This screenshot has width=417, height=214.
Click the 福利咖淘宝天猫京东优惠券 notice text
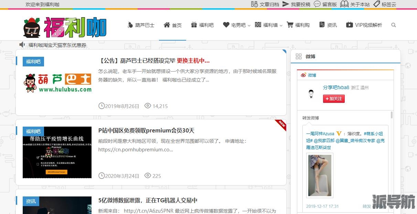pos(57,45)
